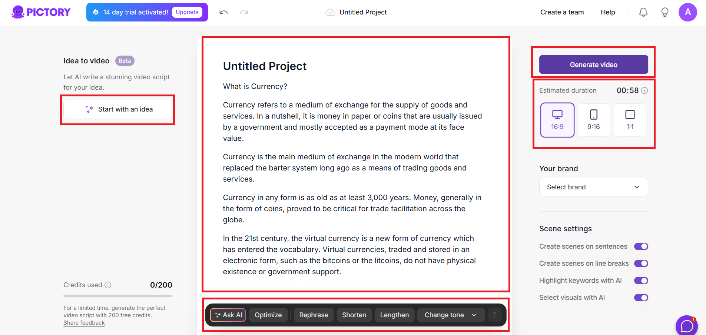The image size is (706, 335).
Task: Open the Share feedback link
Action: [x=84, y=323]
